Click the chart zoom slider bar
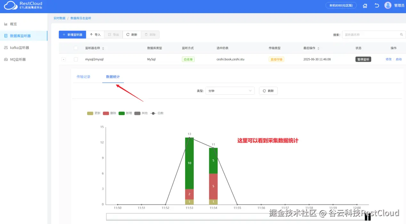This screenshot has width=406, height=224. pos(237,217)
